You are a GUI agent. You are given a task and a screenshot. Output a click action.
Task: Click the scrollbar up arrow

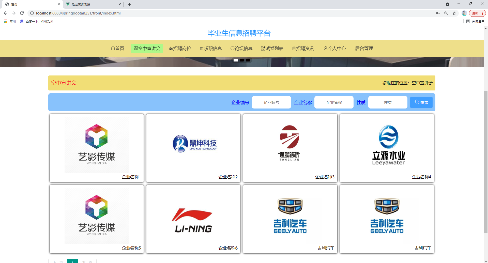click(x=486, y=28)
